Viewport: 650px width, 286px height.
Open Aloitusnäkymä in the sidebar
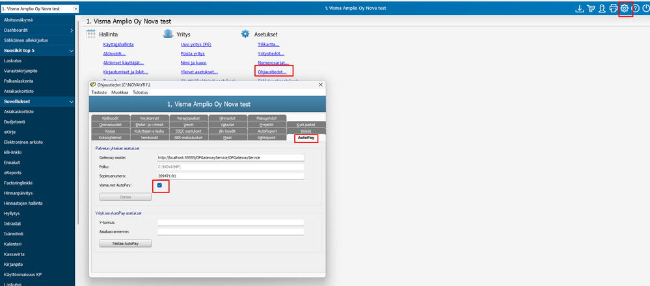click(x=37, y=20)
